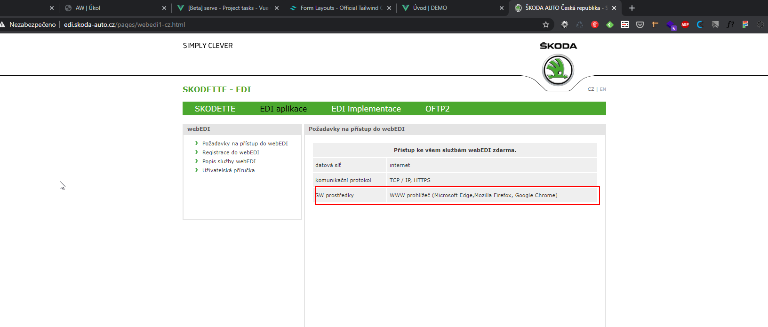Click the 'webEDI' sidebar panel header
768x327 pixels.
(x=242, y=129)
